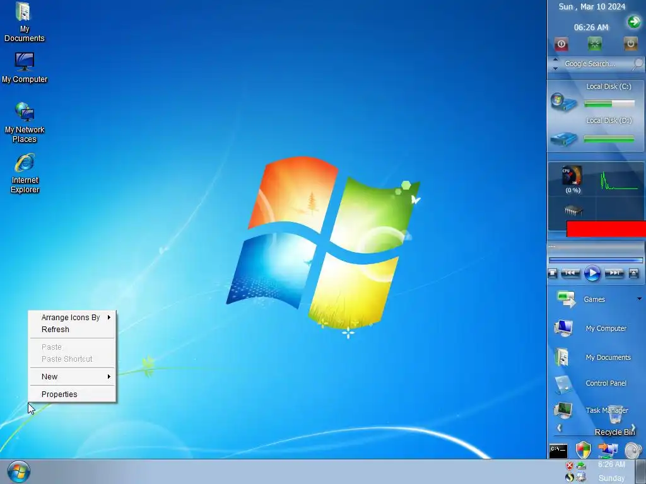This screenshot has height=484, width=646.
Task: Click the up arrow beside Google Search
Action: point(555,60)
